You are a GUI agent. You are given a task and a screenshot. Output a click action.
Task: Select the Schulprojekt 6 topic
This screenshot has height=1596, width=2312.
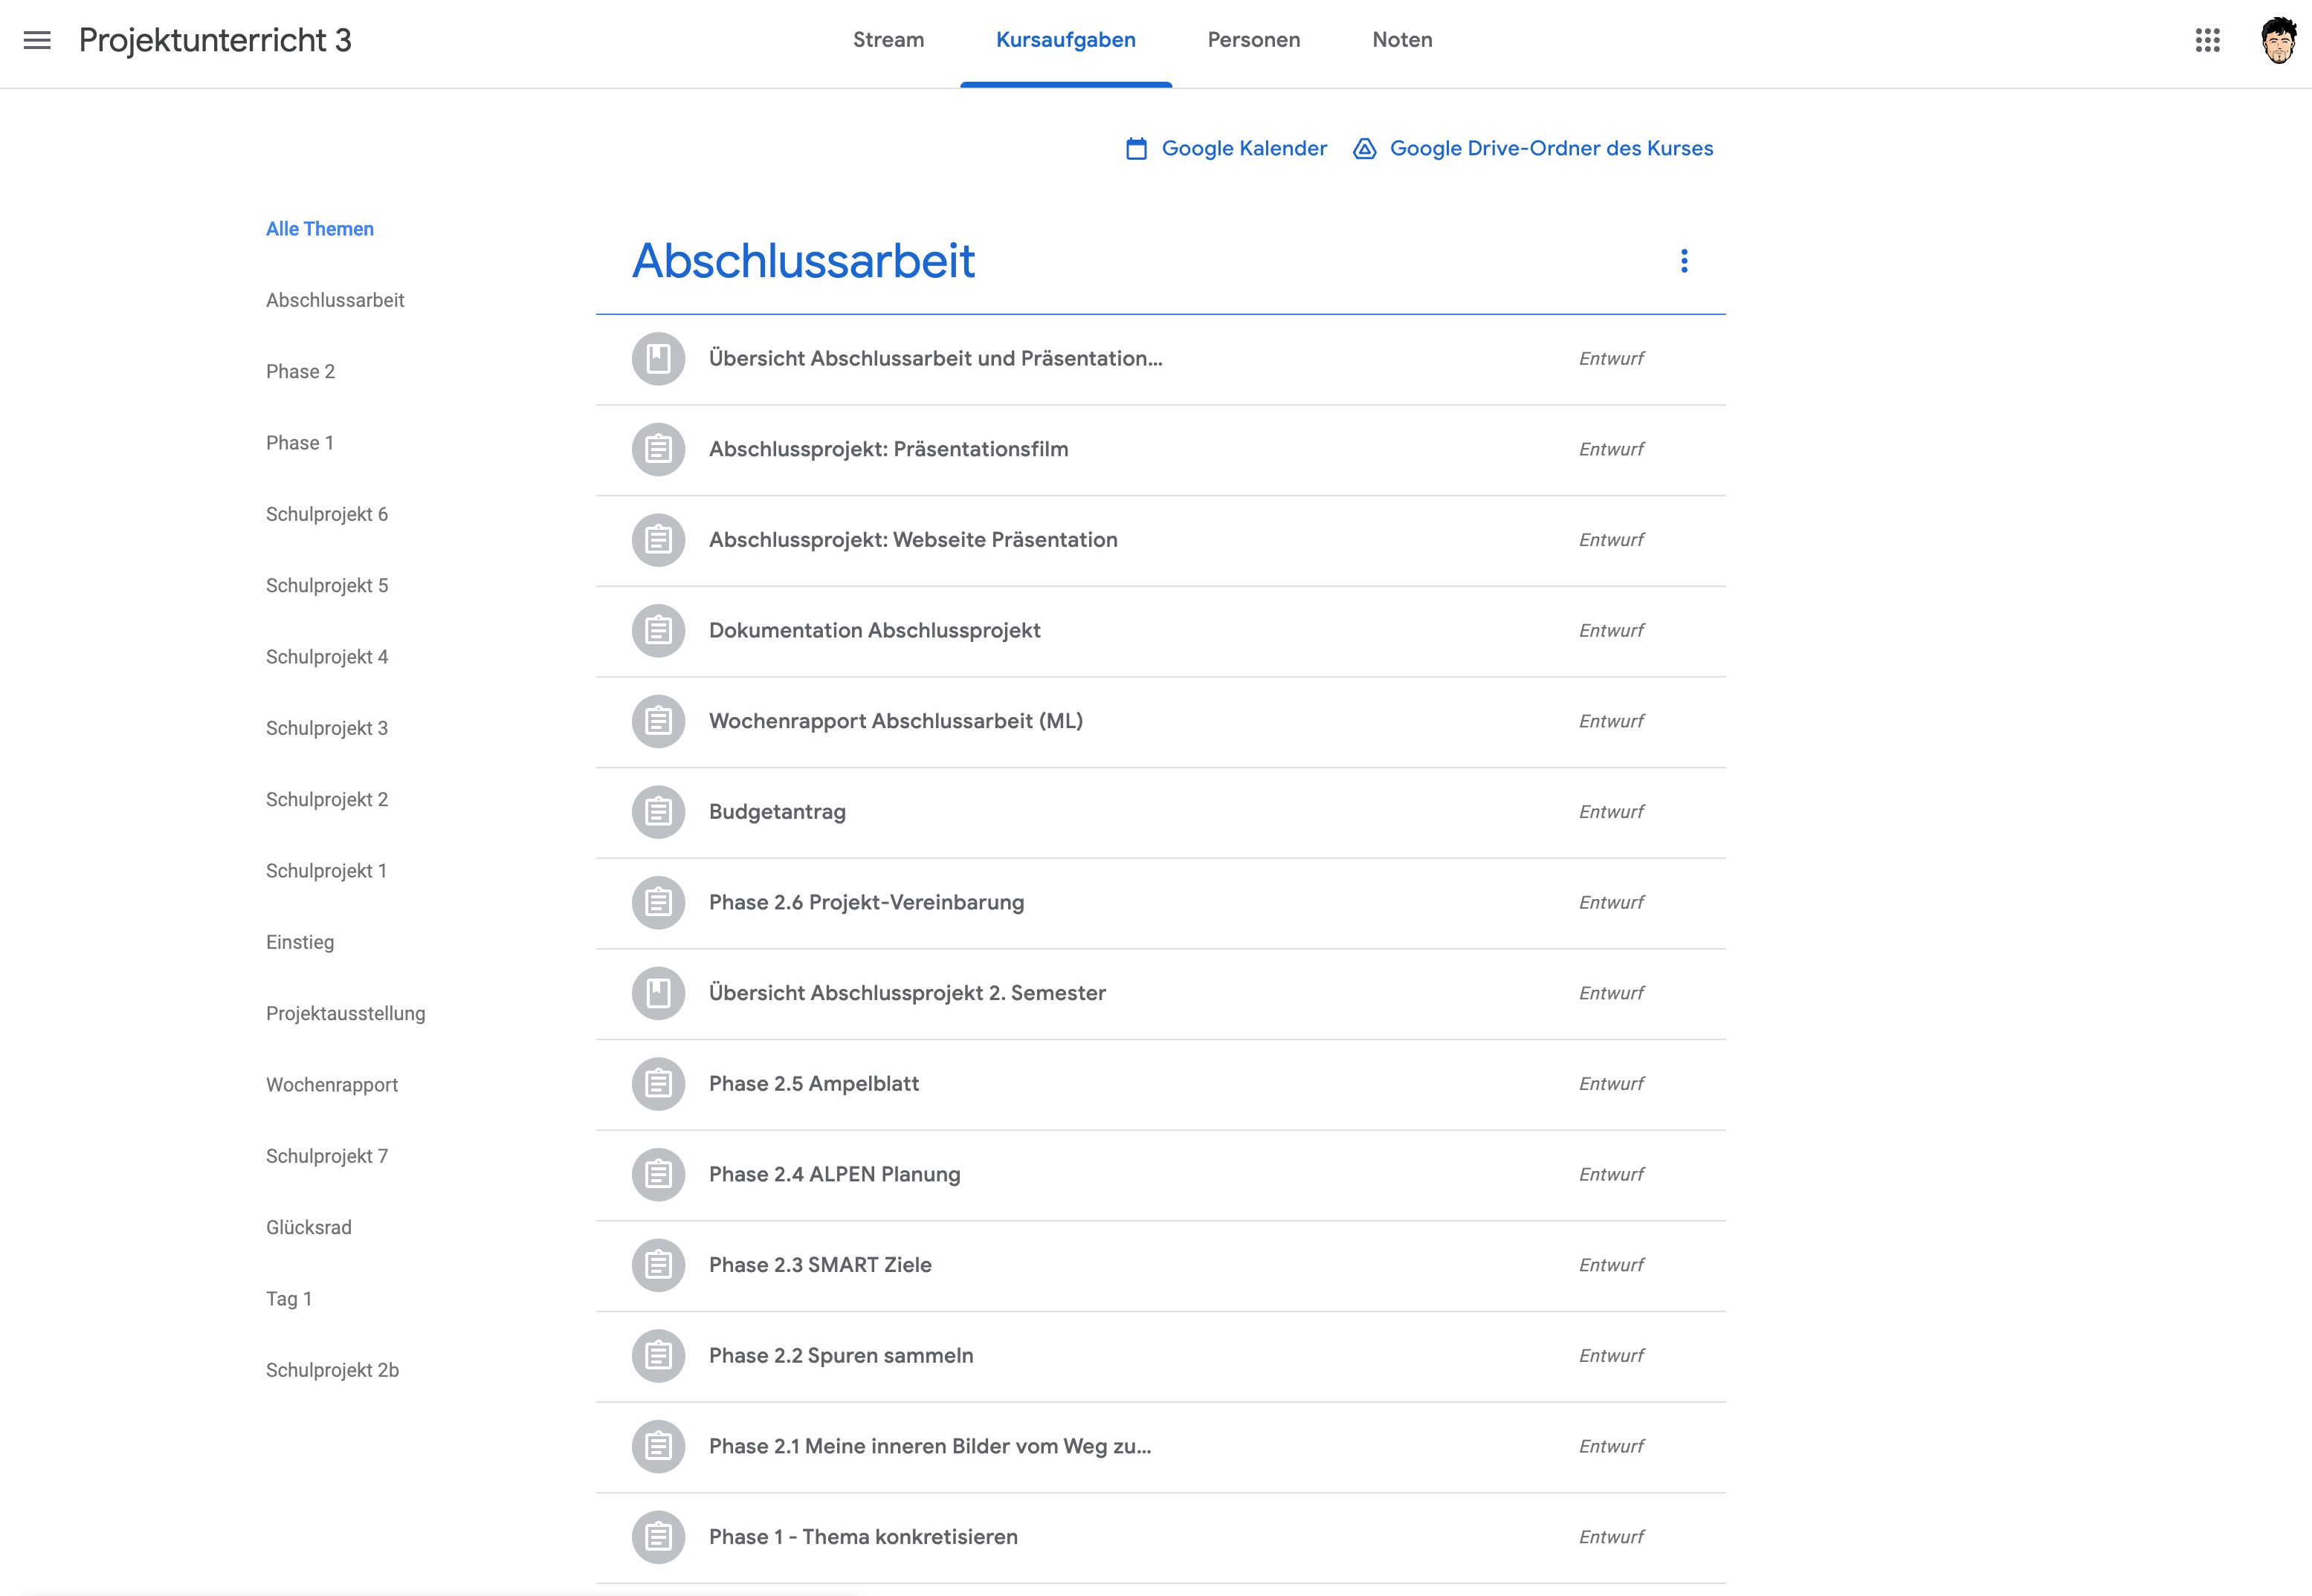(327, 514)
